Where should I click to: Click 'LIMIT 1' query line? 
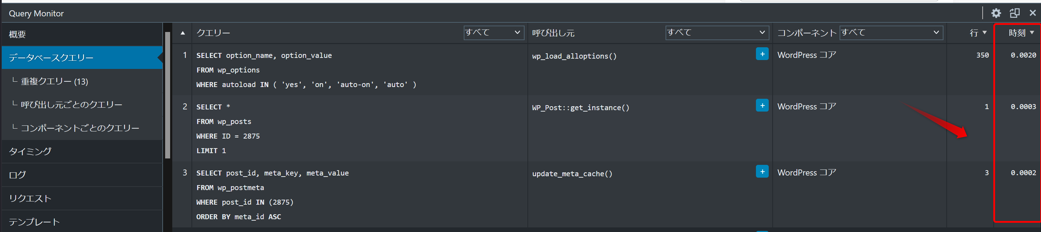tap(211, 151)
